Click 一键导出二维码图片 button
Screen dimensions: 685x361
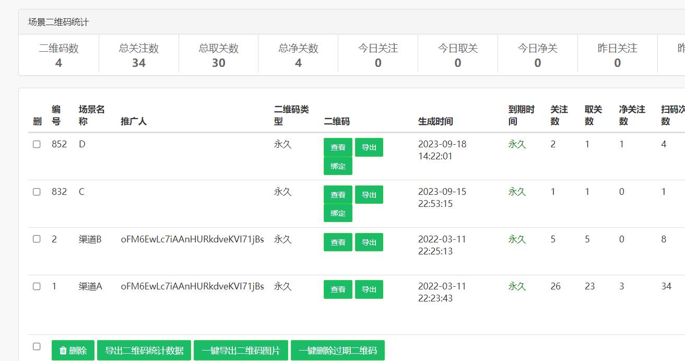pyautogui.click(x=241, y=351)
